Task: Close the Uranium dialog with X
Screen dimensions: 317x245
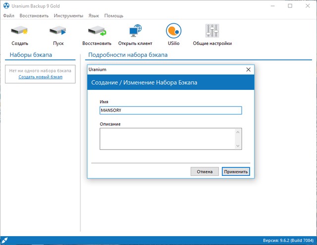Action: tap(248, 70)
